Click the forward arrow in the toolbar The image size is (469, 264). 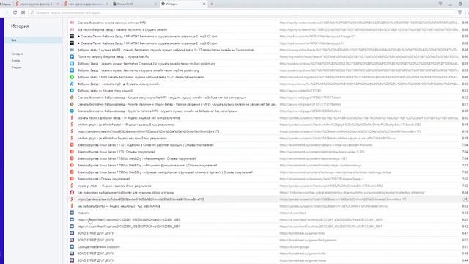coord(7,12)
